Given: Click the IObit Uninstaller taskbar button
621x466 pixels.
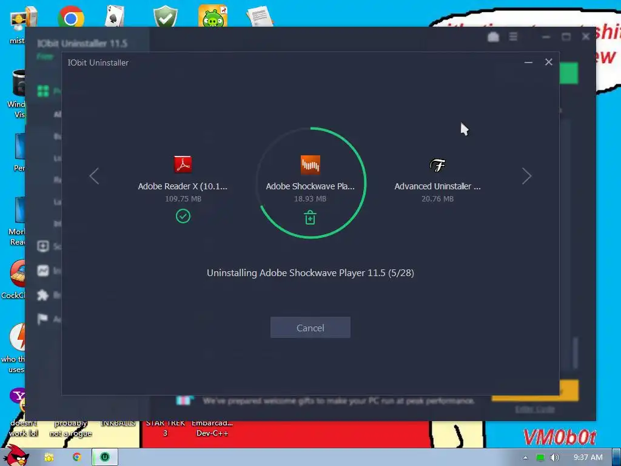Looking at the screenshot, I should pyautogui.click(x=104, y=458).
